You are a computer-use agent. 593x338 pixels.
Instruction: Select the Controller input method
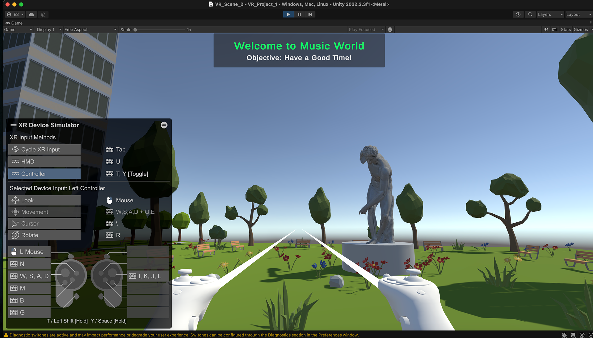[44, 174]
